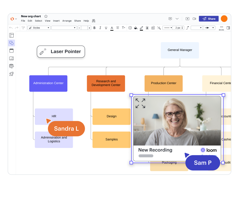Click the Laser Pointer button
Image resolution: width=239 pixels, height=200 pixels.
click(61, 52)
